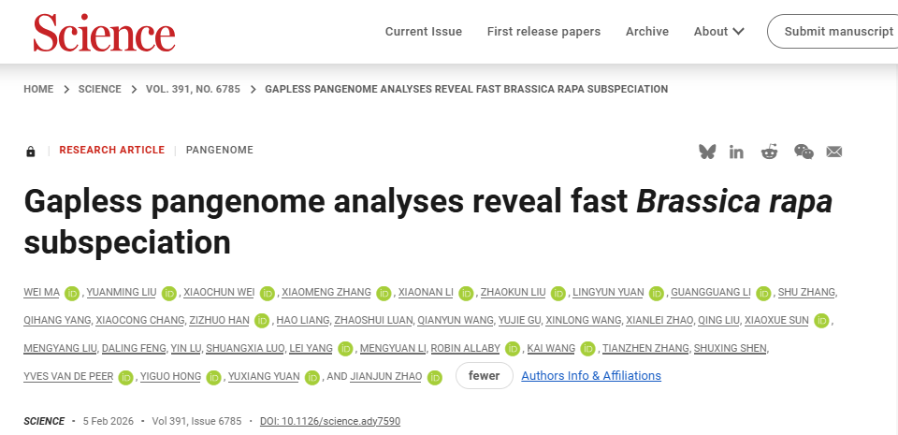Go to First release papers
The width and height of the screenshot is (898, 435).
click(543, 32)
